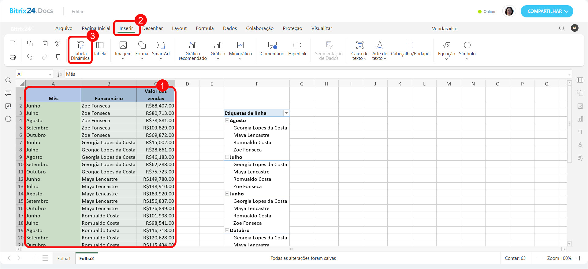Viewport: 588px width, 269px height.
Task: Click the Save icon in the toolbar
Action: click(13, 43)
